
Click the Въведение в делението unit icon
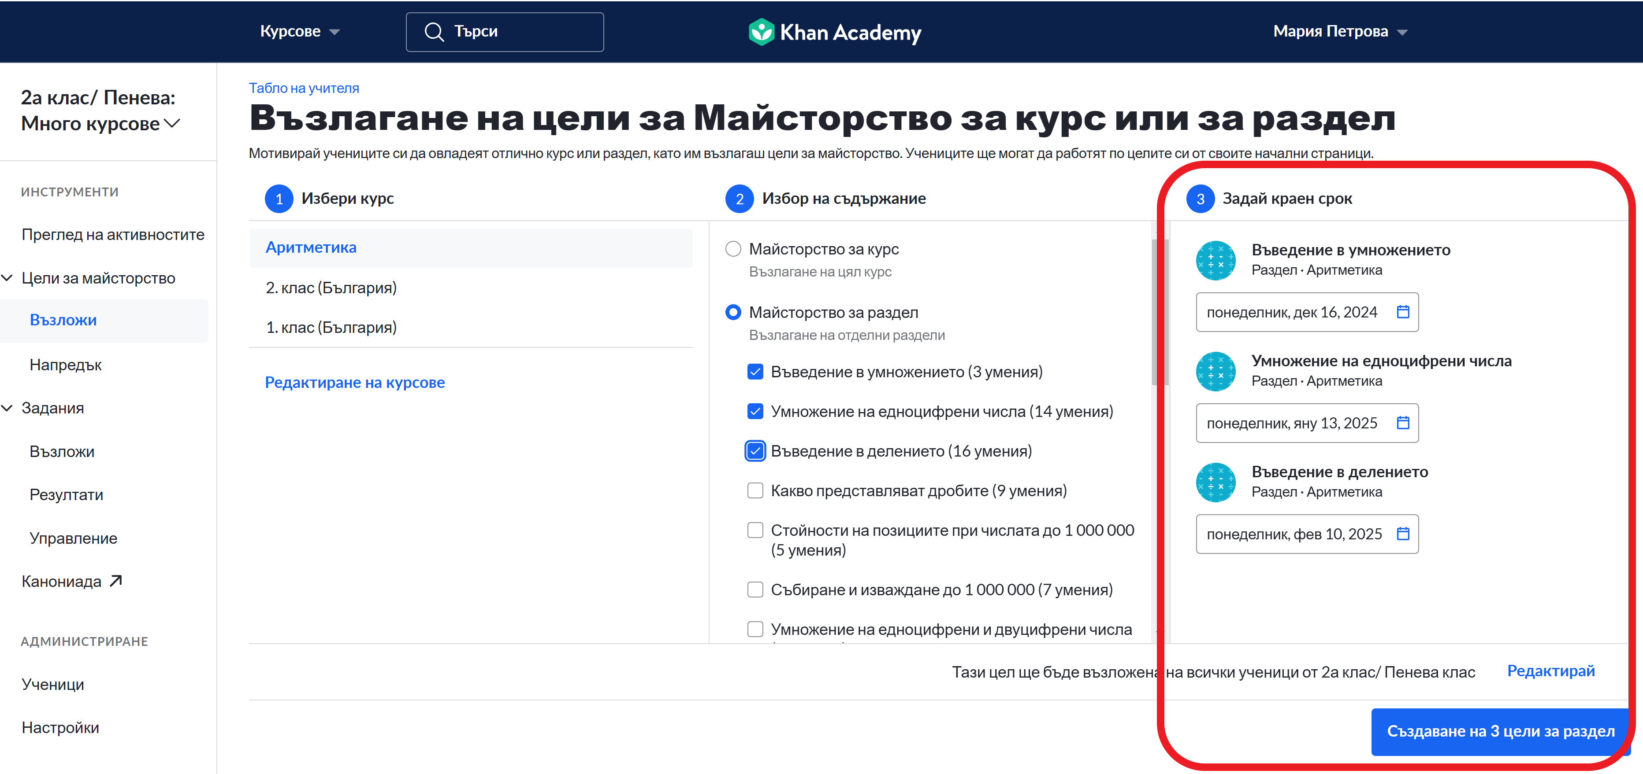pos(1215,482)
